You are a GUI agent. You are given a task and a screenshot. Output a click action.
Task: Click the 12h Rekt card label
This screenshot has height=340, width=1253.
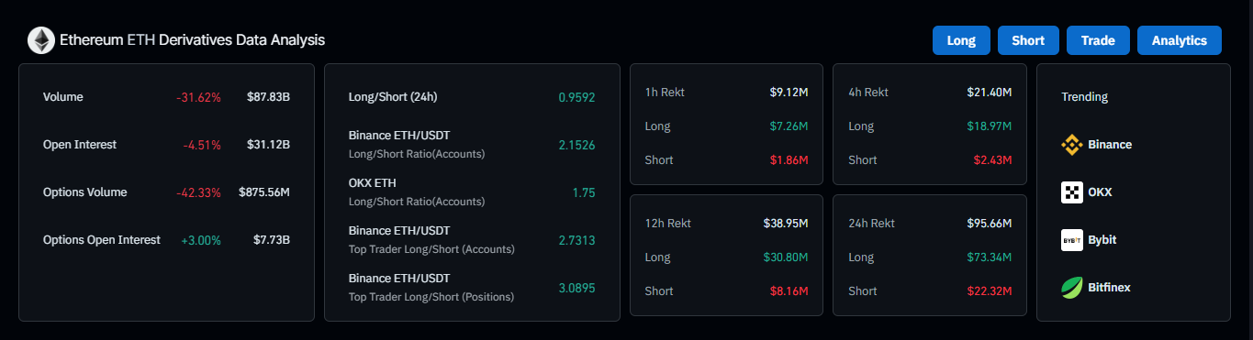click(x=667, y=223)
